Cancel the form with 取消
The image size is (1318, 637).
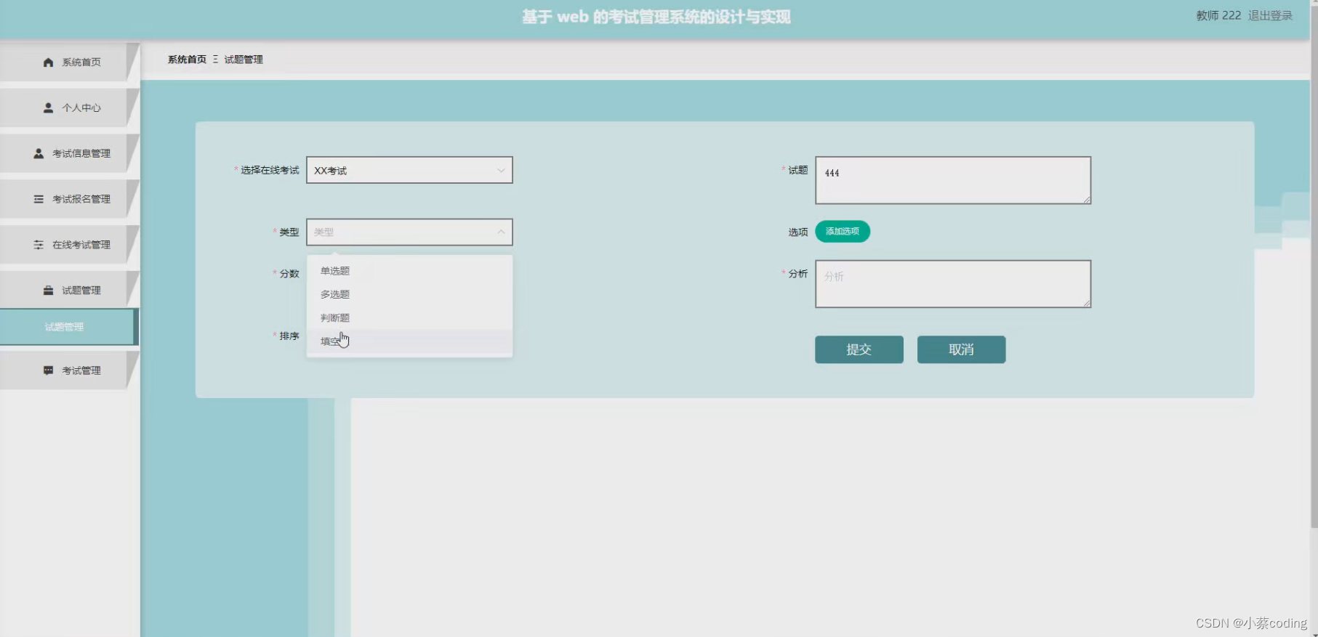(x=961, y=349)
